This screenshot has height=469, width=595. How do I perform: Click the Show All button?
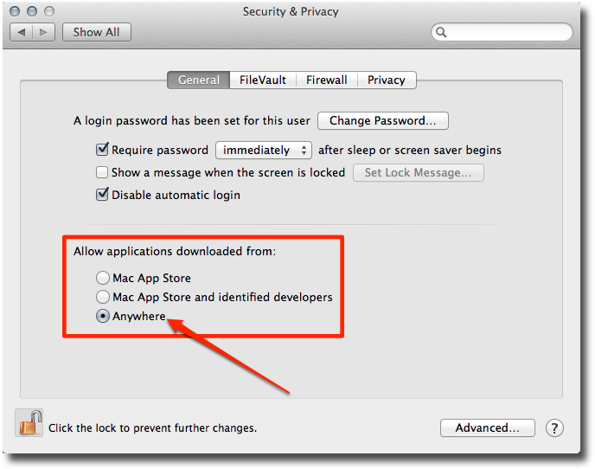click(x=96, y=32)
